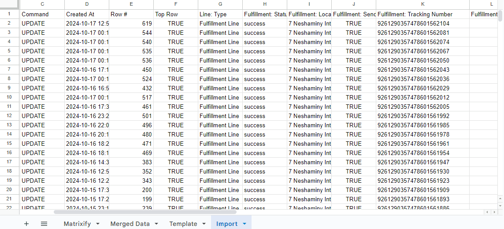Select row 10 header

[9, 97]
